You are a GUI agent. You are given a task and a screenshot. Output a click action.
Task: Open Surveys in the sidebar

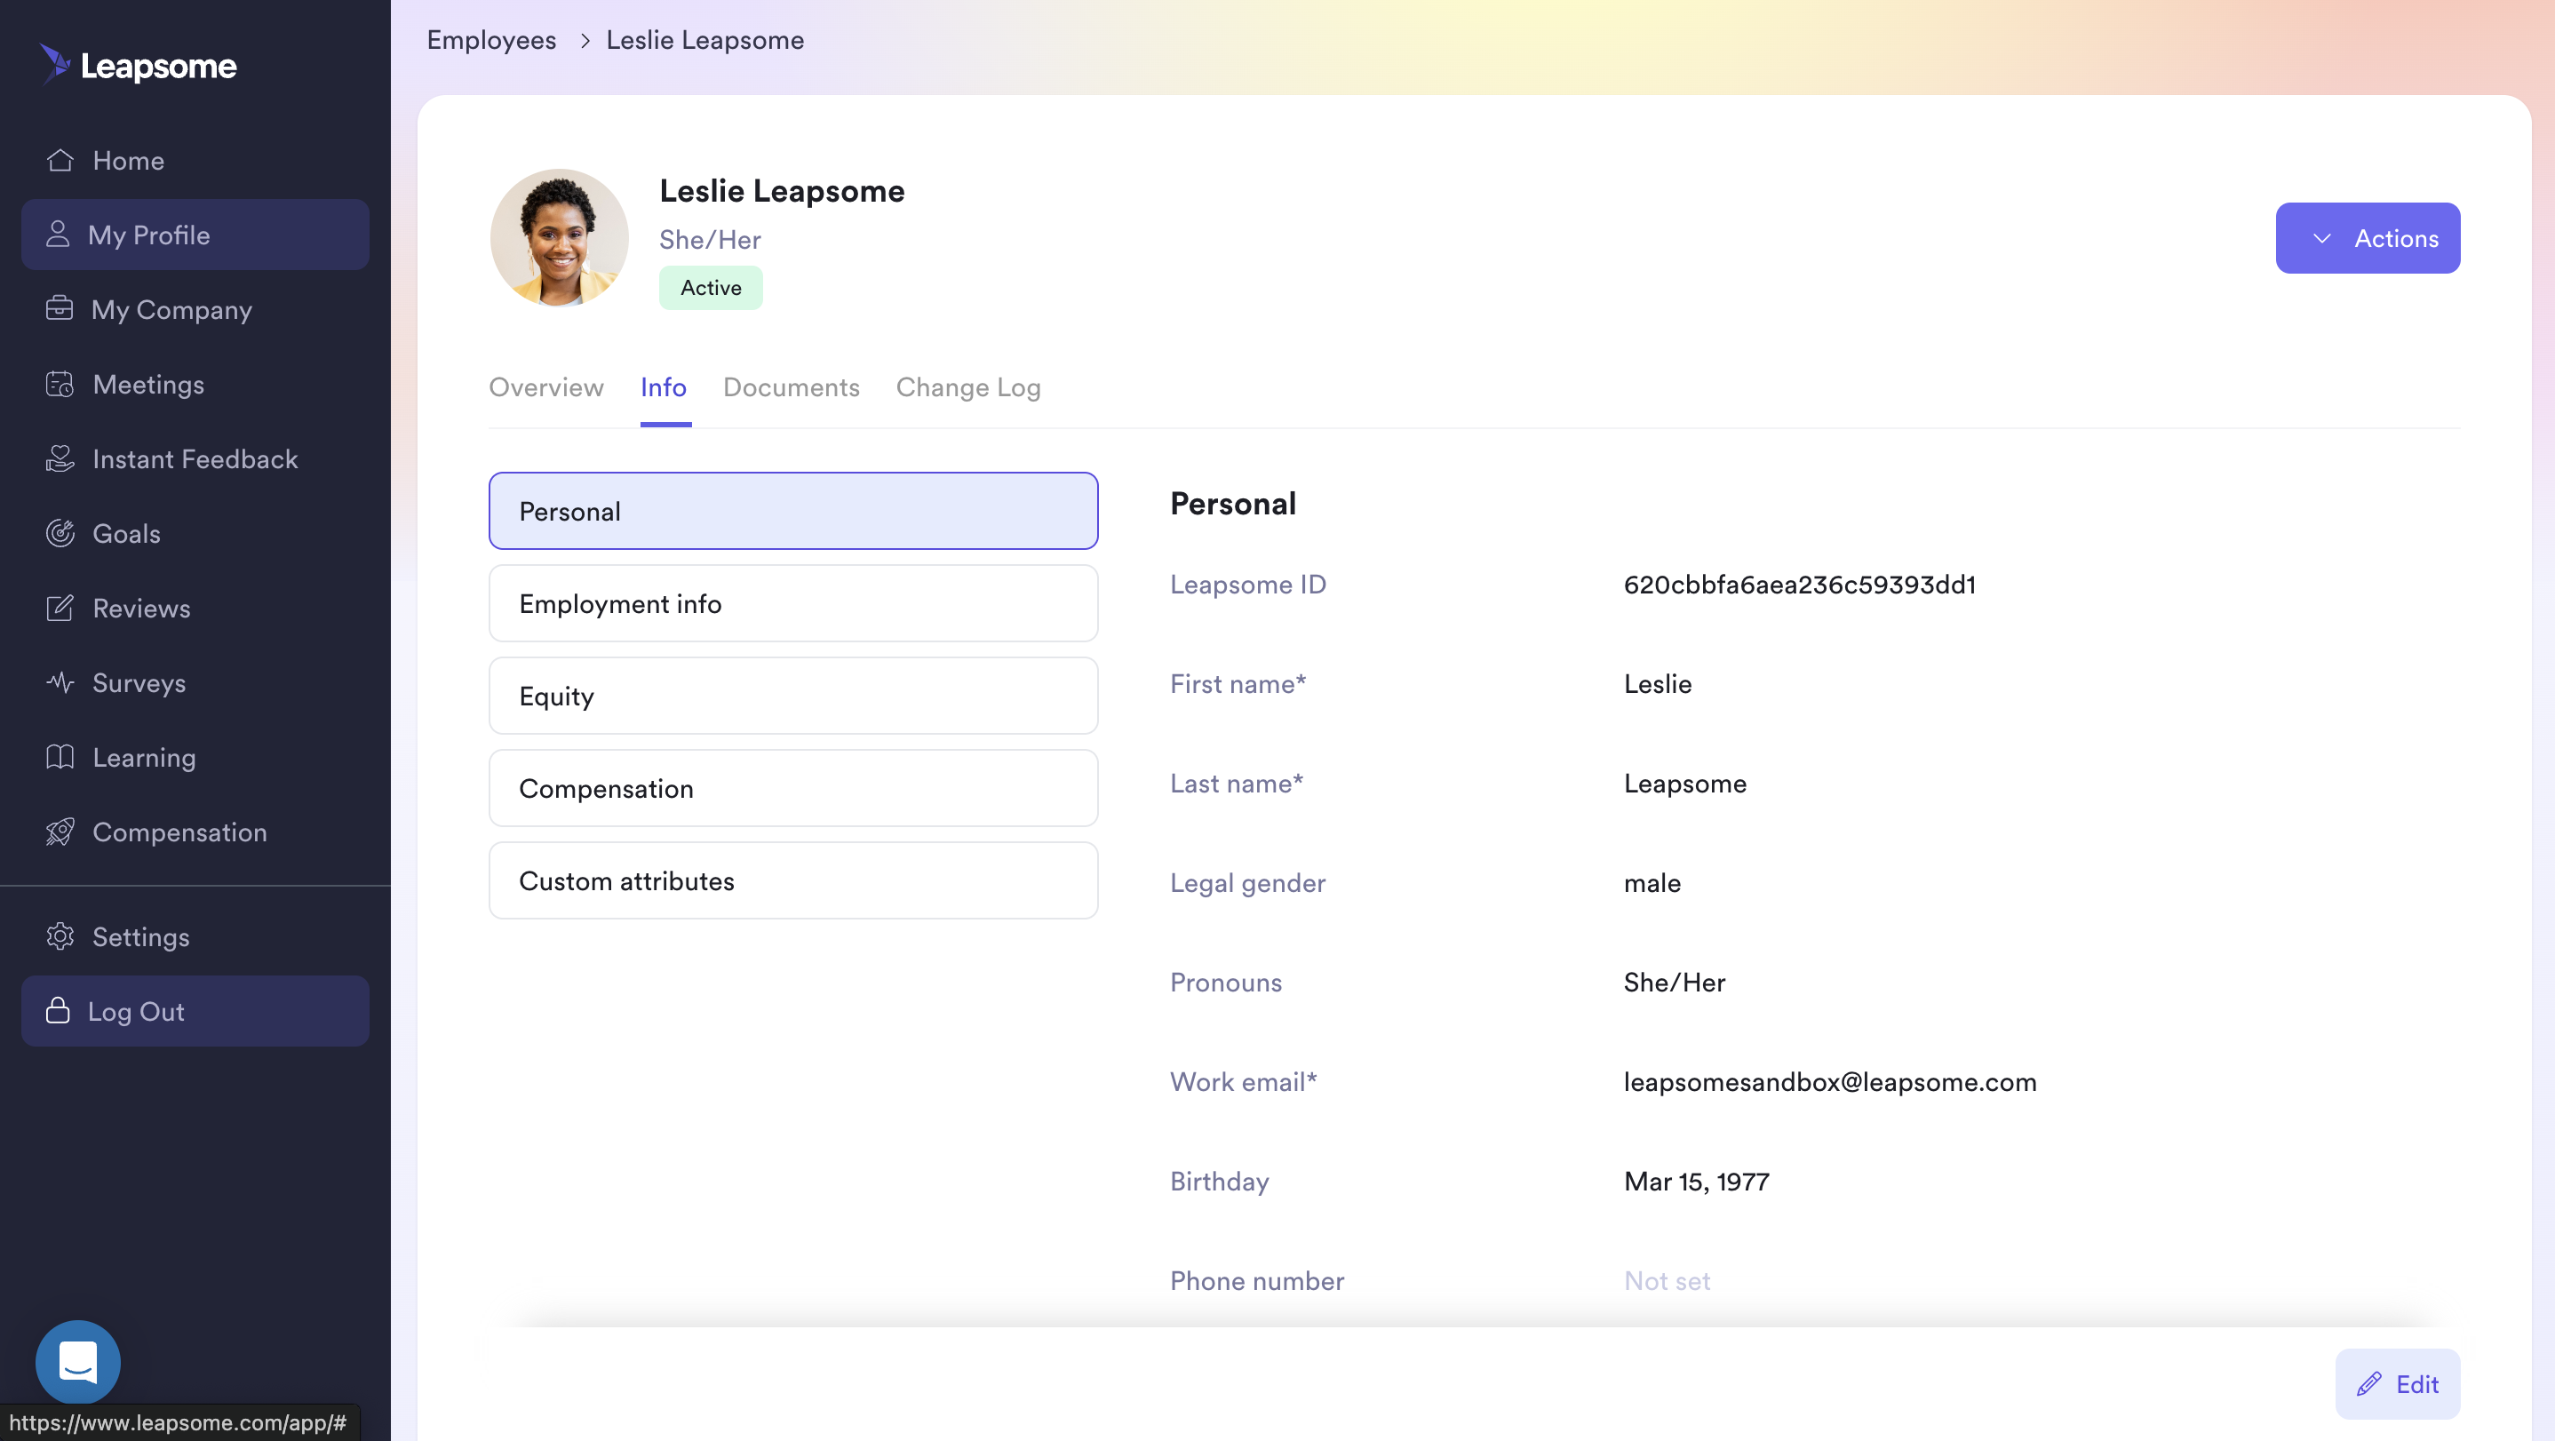[x=195, y=682]
